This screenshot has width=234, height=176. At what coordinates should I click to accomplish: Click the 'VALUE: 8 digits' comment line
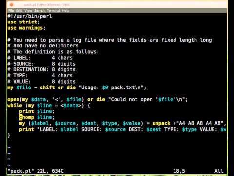41,82
